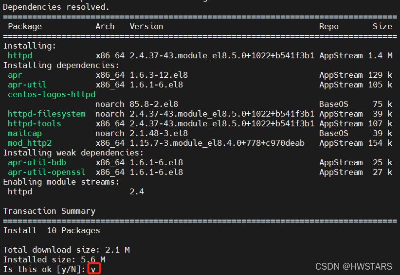The height and width of the screenshot is (275, 400).
Task: Click 'Installed size: 5.6 M' line
Action: (54, 260)
